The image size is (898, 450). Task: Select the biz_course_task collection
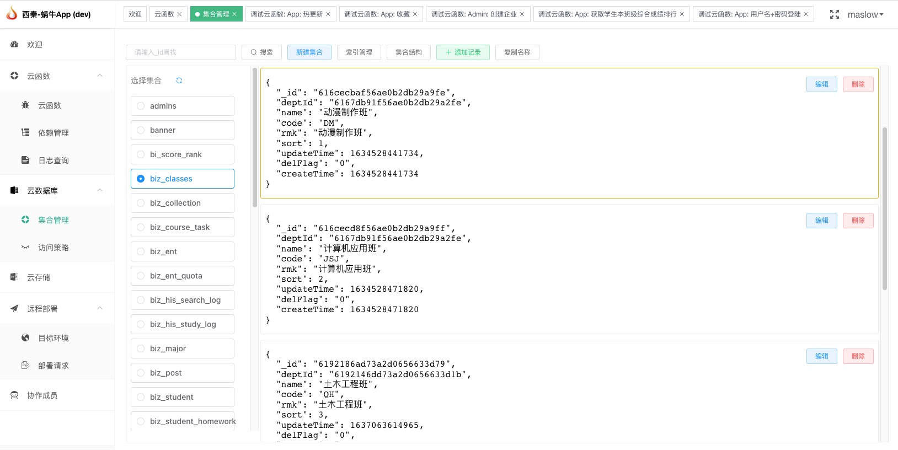point(183,227)
